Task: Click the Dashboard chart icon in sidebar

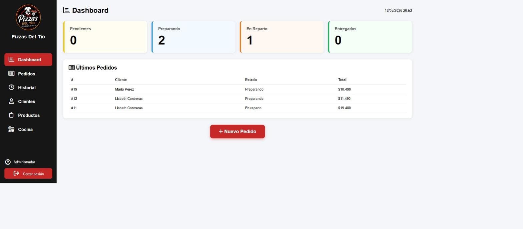Action: point(11,59)
